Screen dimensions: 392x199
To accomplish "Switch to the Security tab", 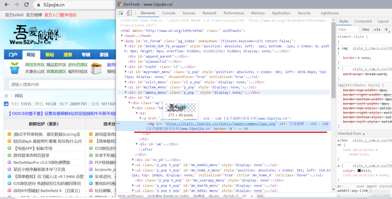I will [x=304, y=13].
